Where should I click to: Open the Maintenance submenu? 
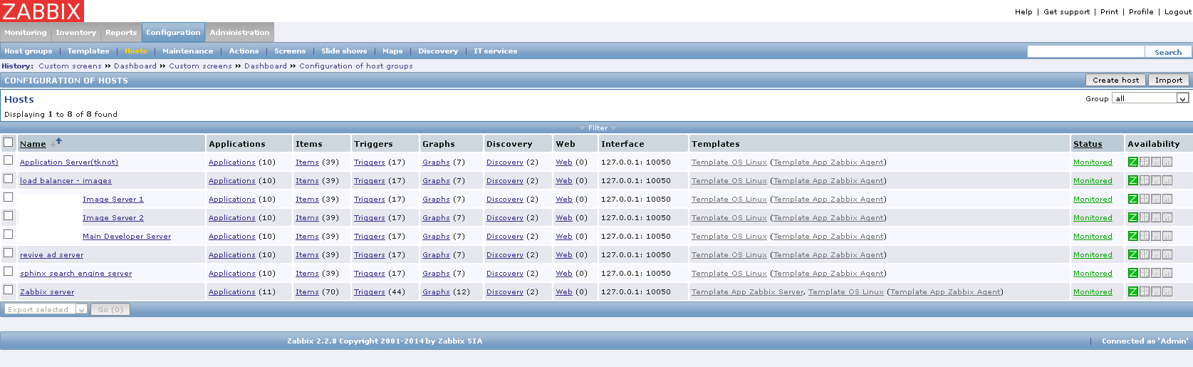click(187, 51)
